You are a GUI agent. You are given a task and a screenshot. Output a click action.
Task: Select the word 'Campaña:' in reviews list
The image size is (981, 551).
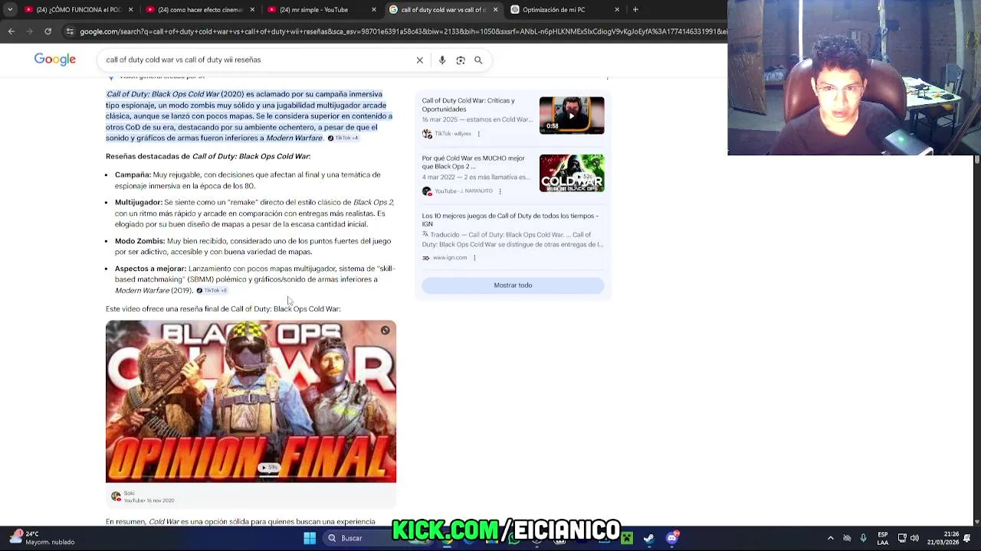(x=133, y=175)
